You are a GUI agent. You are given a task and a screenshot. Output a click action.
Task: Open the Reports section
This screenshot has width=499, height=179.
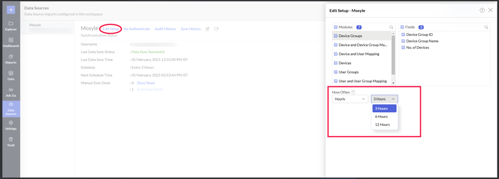(x=11, y=59)
